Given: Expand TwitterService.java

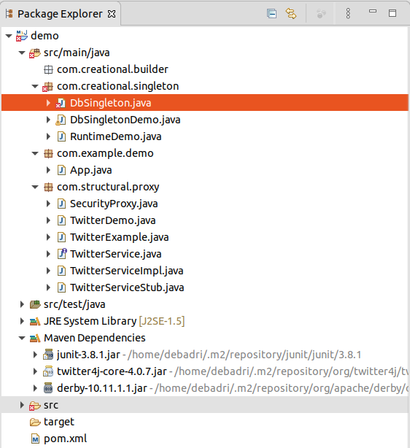Looking at the screenshot, I should [48, 255].
